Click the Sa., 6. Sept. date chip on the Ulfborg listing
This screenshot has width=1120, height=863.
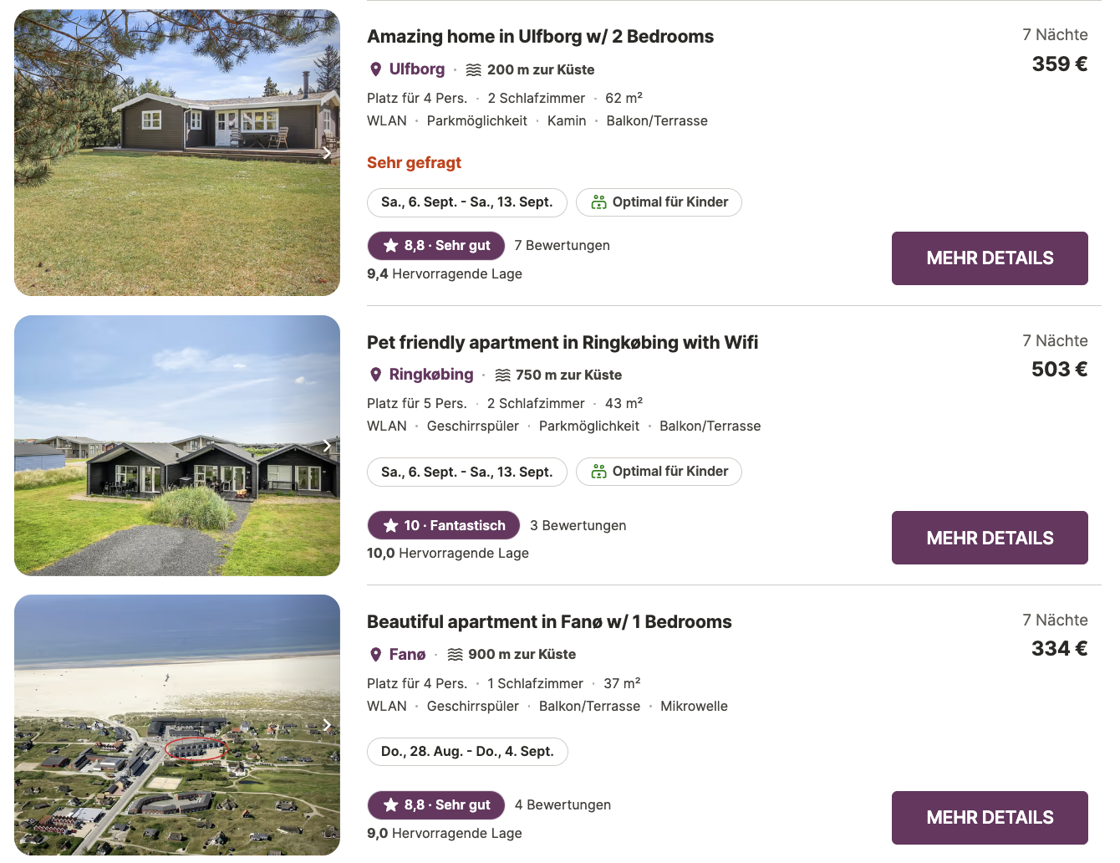click(x=467, y=202)
